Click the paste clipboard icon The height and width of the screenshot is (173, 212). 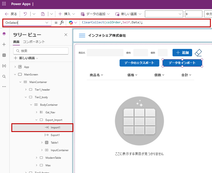[43, 14]
